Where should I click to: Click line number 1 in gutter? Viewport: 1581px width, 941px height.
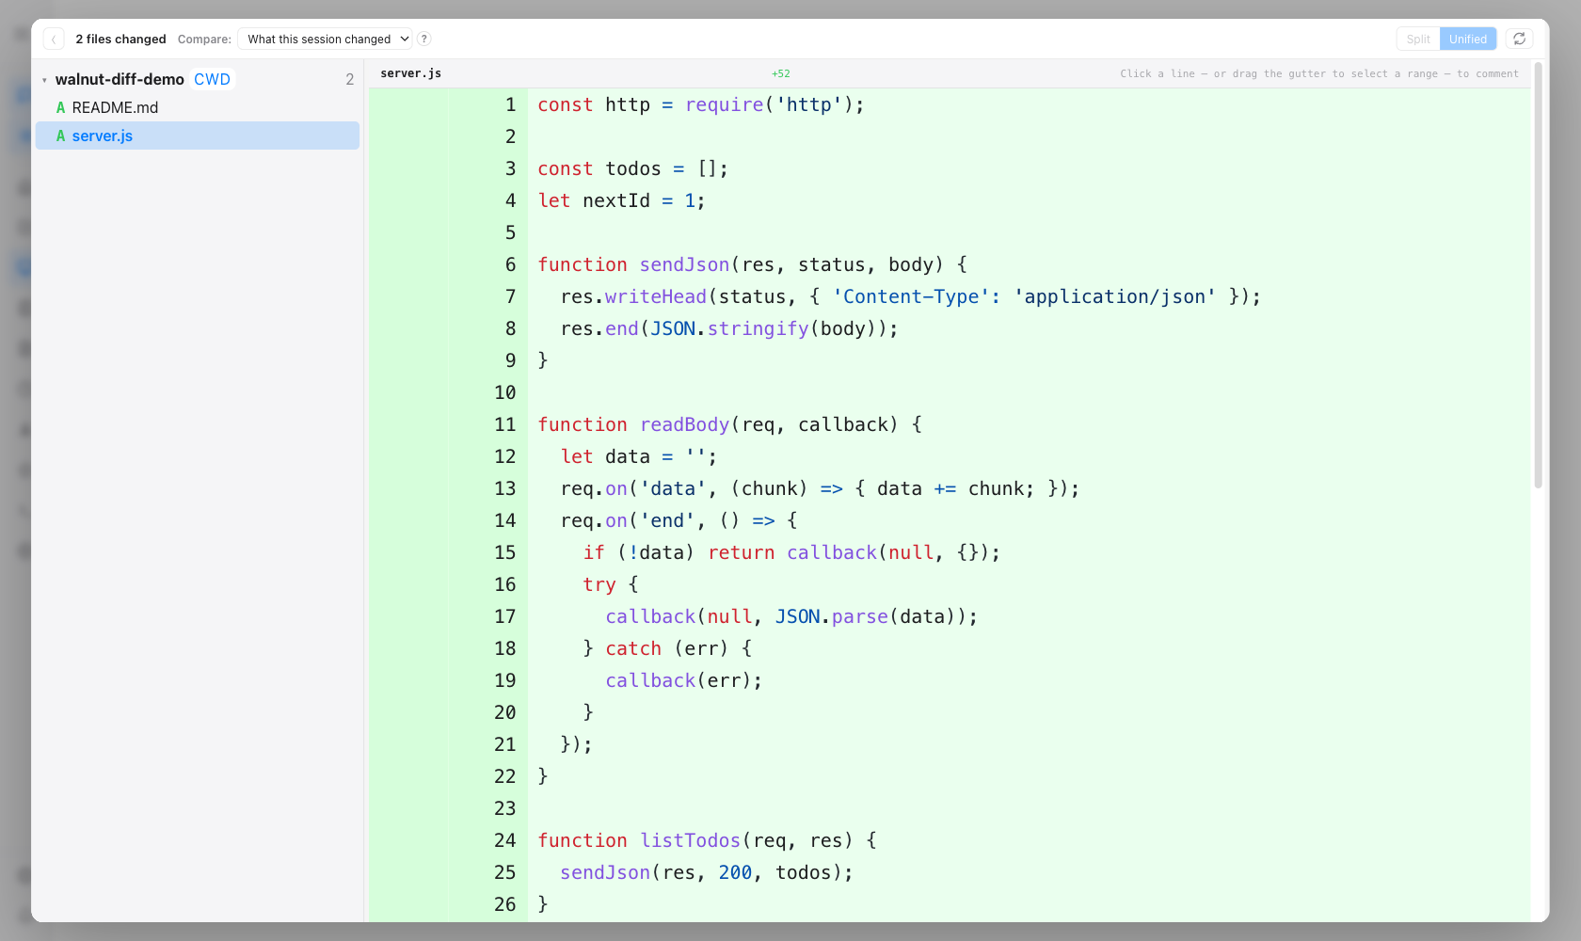pyautogui.click(x=510, y=104)
